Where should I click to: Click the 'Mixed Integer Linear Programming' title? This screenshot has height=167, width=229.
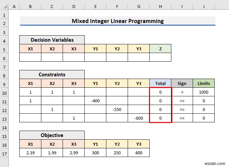[118, 21]
